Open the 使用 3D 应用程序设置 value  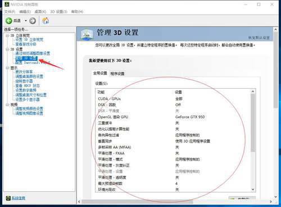[193, 141]
